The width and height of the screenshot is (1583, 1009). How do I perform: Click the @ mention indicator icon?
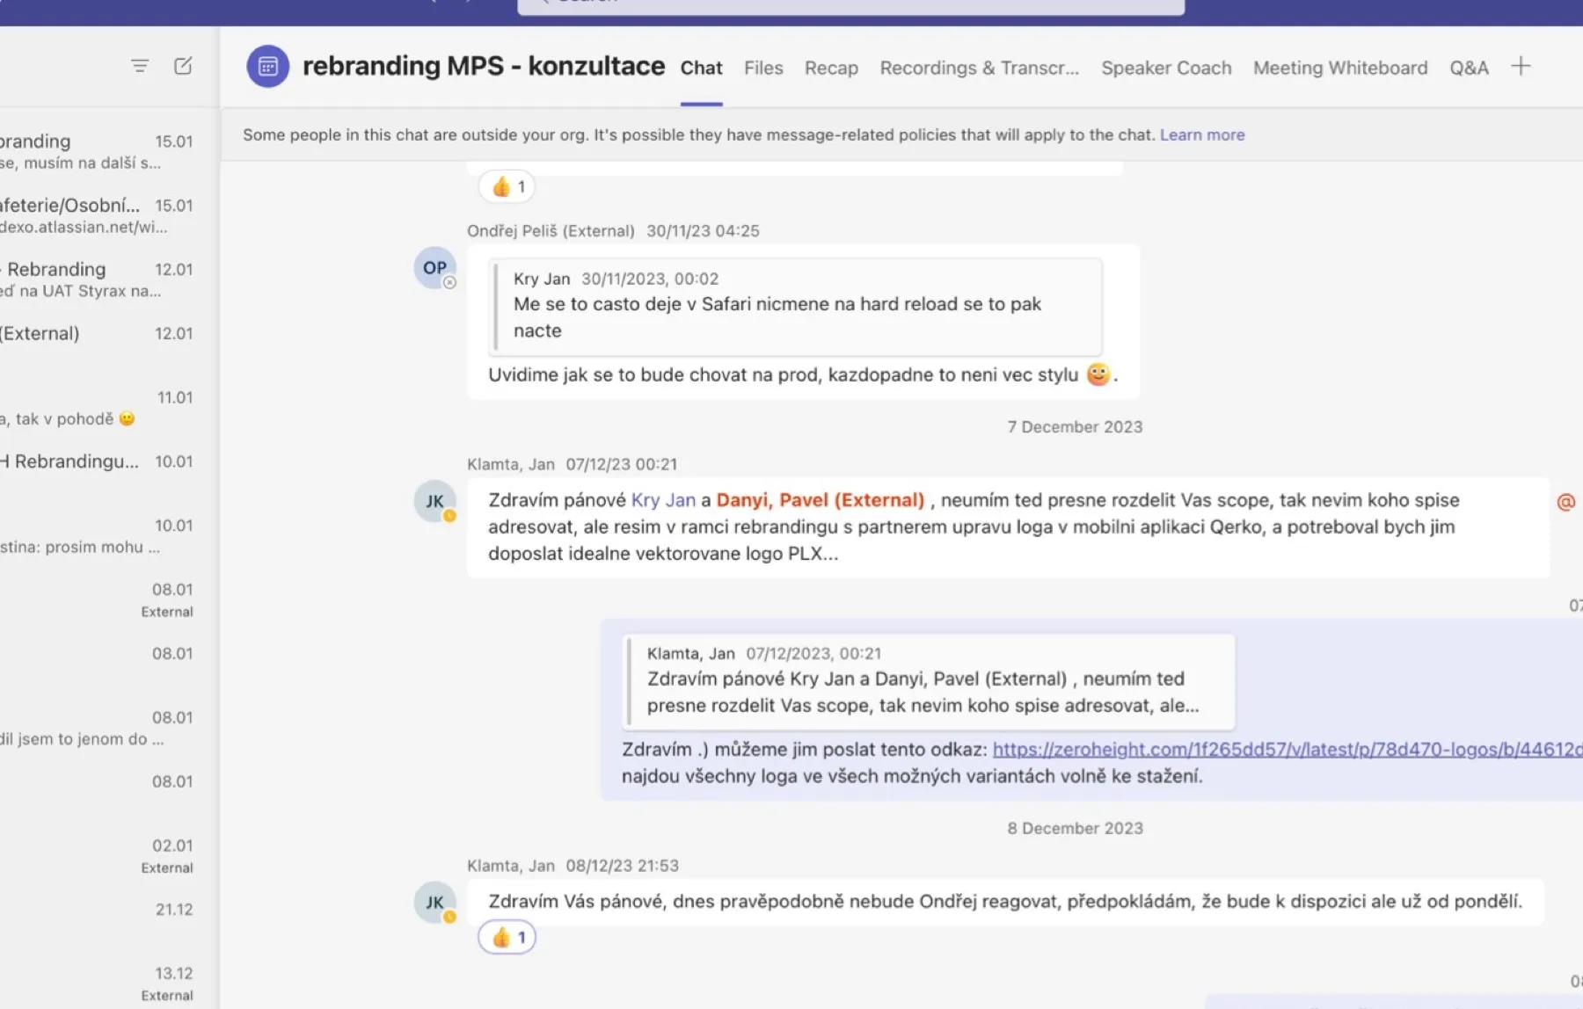(x=1565, y=502)
